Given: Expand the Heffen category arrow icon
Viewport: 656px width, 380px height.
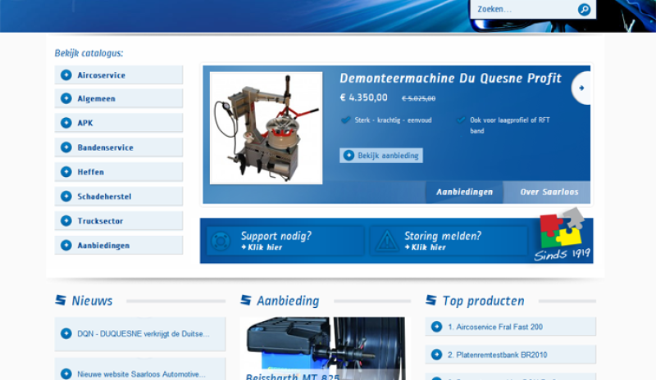Looking at the screenshot, I should pos(66,173).
